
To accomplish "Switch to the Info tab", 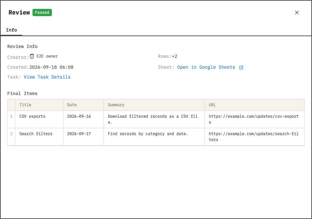I will click(x=11, y=30).
